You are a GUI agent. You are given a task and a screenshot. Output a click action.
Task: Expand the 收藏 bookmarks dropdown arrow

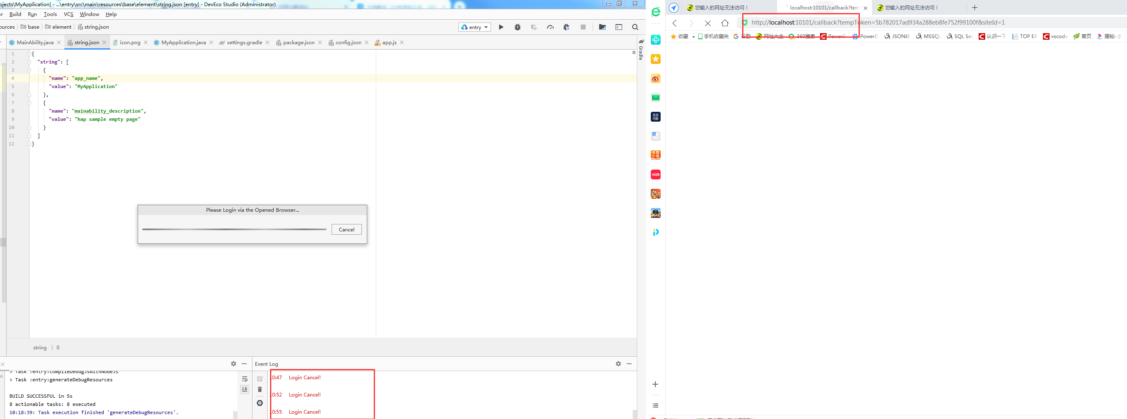pos(693,37)
